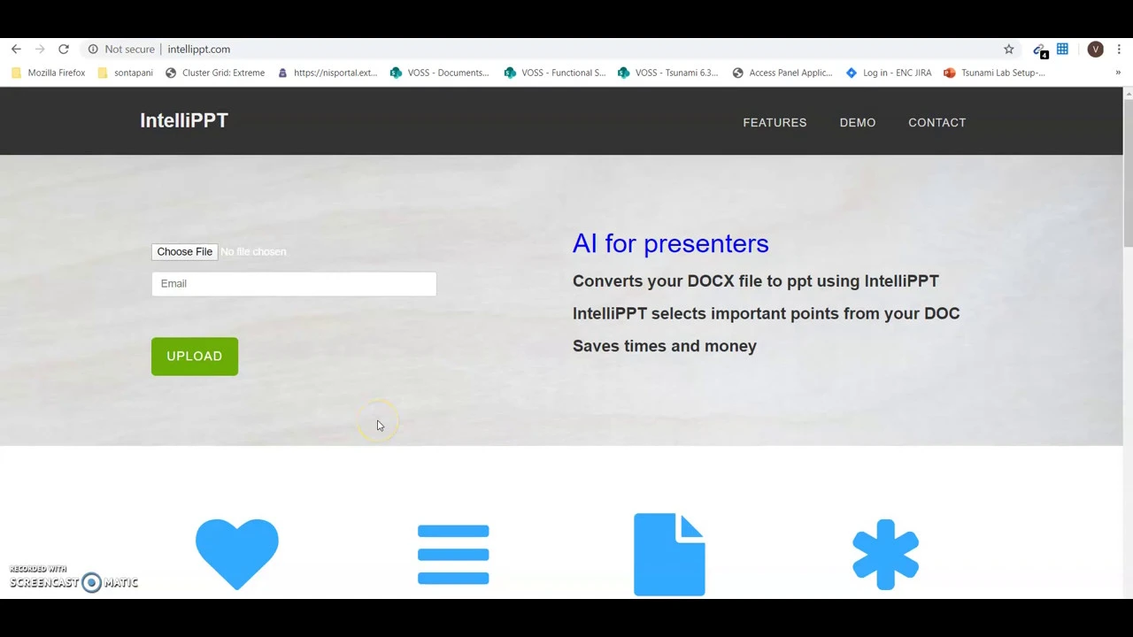Screen dimensions: 1133x637
Task: Open sontapani bookmark folder
Action: click(x=125, y=73)
